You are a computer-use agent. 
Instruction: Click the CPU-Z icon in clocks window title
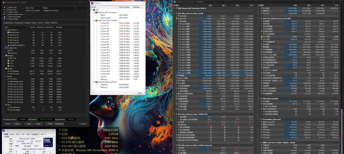click(x=92, y=3)
